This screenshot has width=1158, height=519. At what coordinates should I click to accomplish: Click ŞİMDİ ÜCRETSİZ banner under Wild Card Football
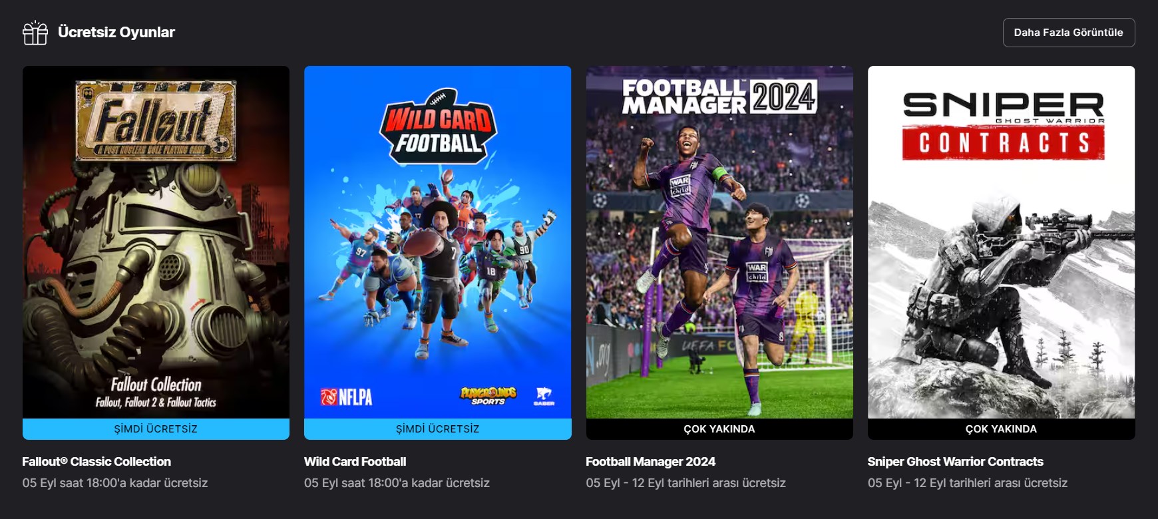(x=438, y=429)
